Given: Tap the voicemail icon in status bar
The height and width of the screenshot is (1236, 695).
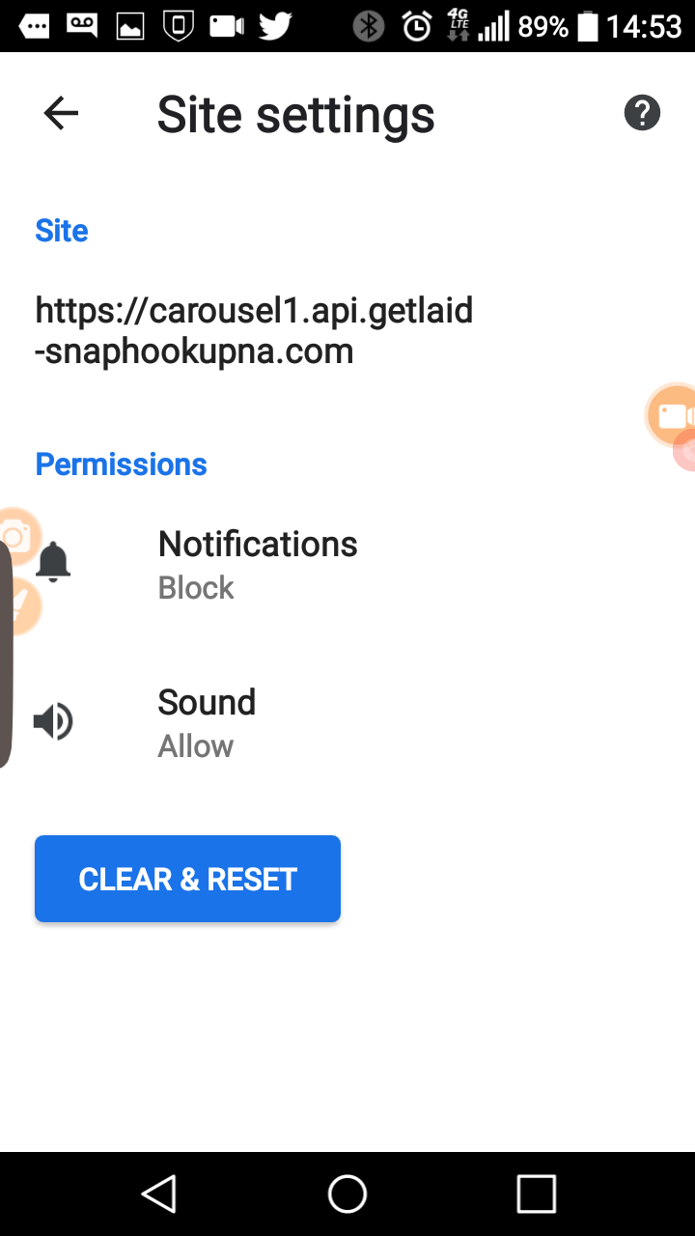Looking at the screenshot, I should (x=82, y=26).
